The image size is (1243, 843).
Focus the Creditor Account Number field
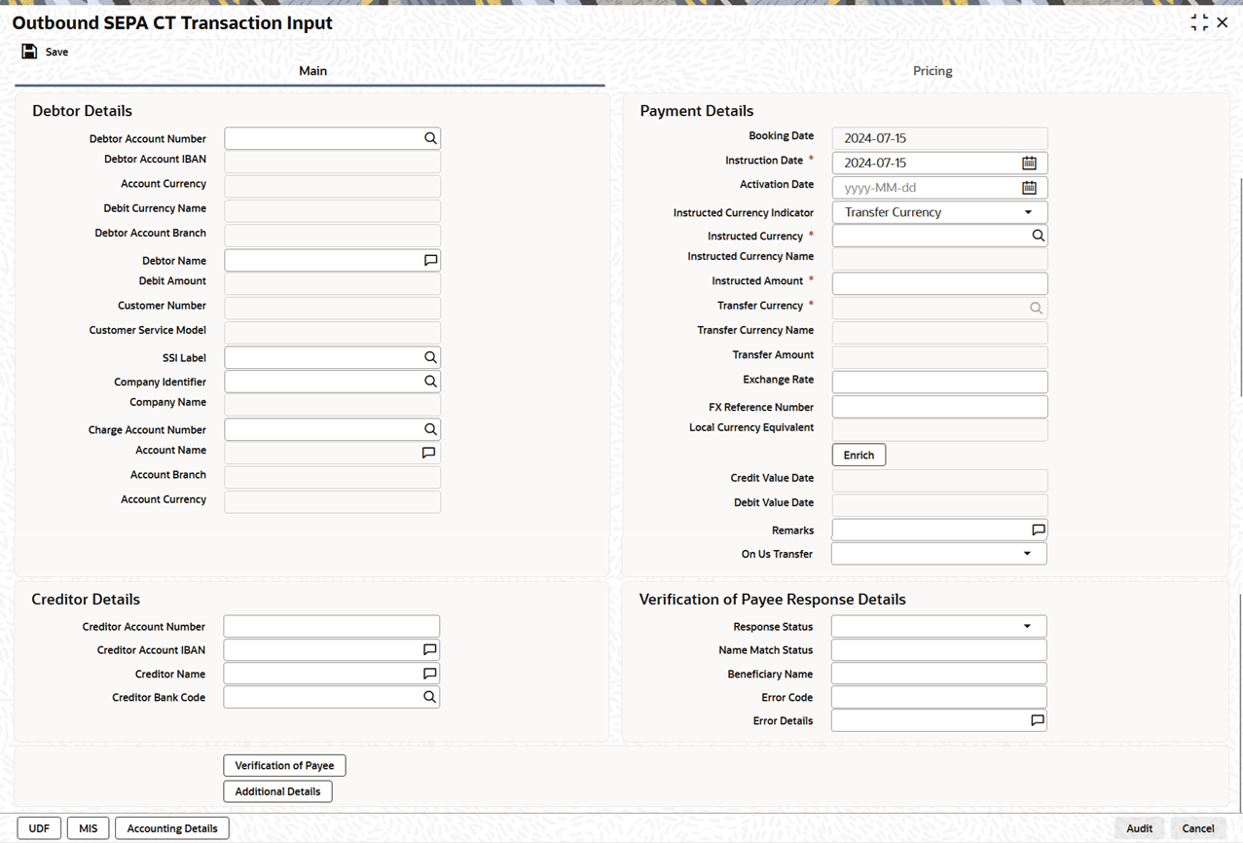click(332, 626)
